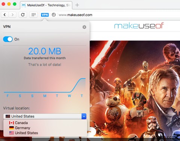Click the VPN panel title
Image resolution: width=180 pixels, height=141 pixels.
(7, 27)
